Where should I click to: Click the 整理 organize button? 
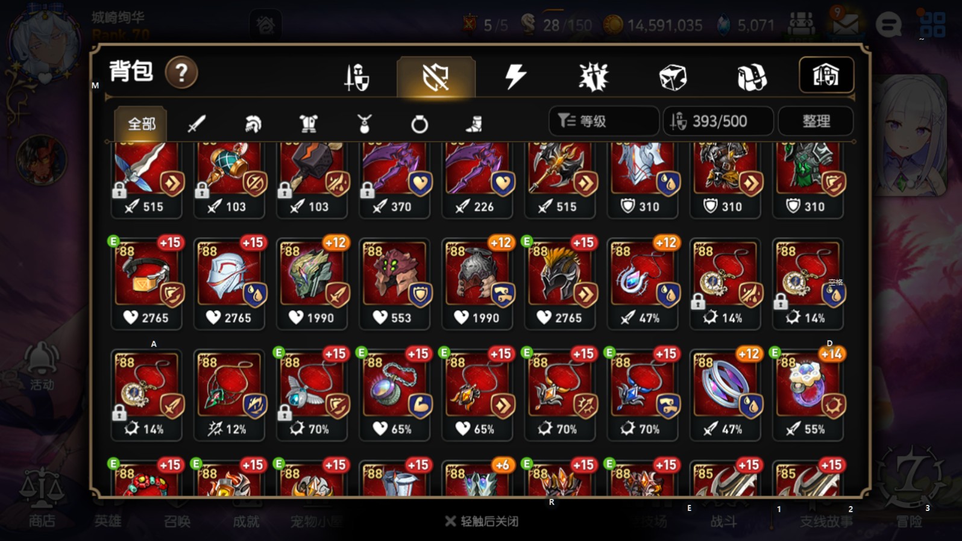(816, 121)
